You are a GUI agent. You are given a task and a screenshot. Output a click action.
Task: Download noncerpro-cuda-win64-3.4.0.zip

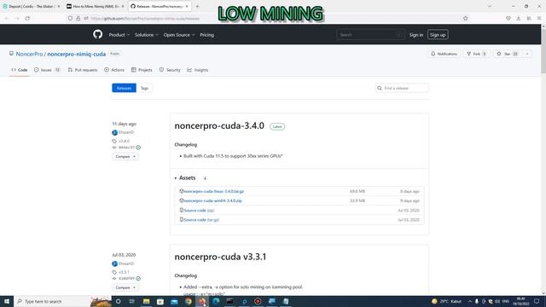click(212, 201)
